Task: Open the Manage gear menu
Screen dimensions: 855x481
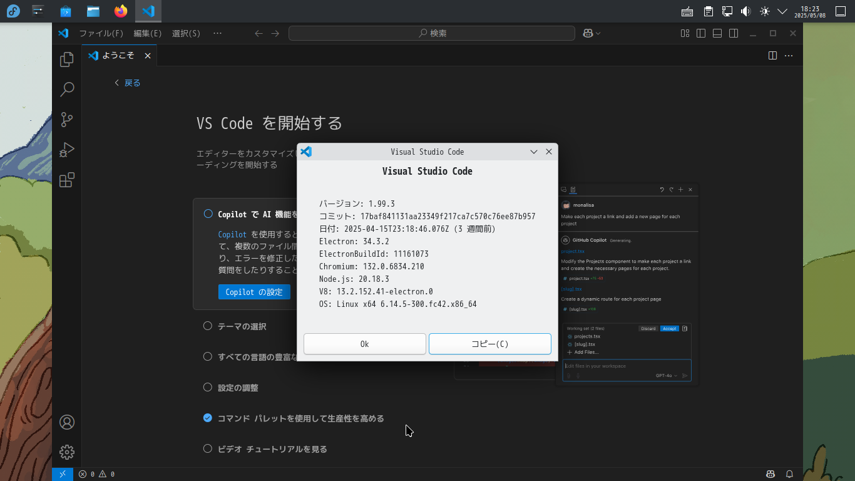Action: tap(67, 452)
